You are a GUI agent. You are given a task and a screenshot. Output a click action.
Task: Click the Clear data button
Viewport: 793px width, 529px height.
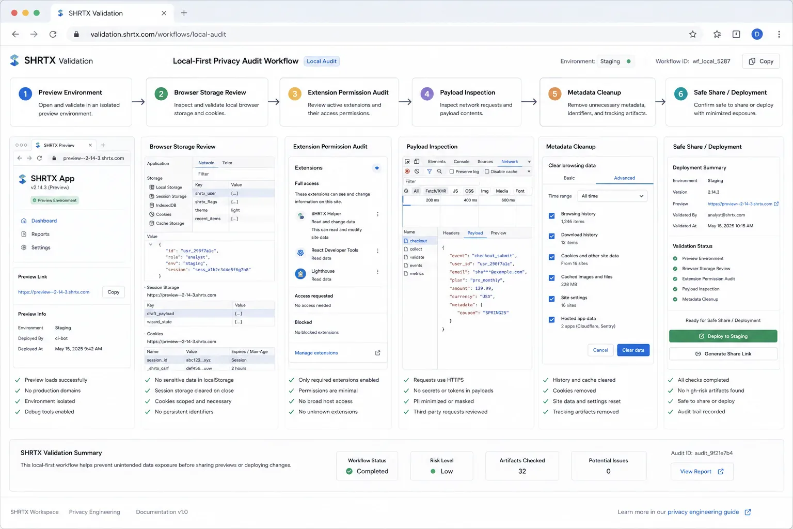pos(633,350)
